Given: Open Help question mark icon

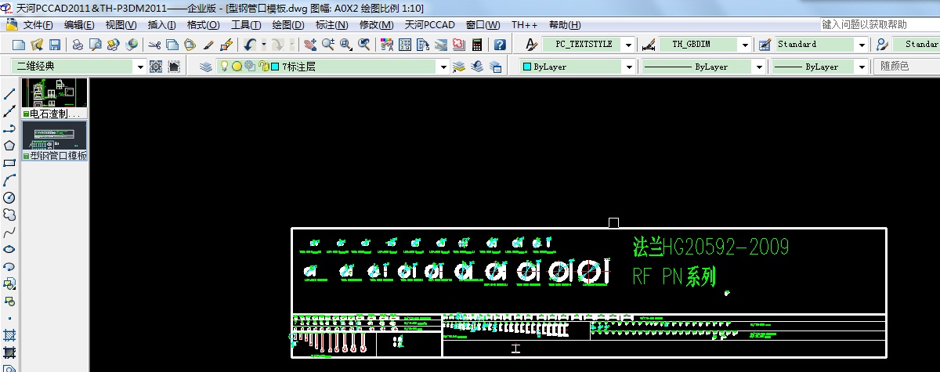Looking at the screenshot, I should (500, 45).
